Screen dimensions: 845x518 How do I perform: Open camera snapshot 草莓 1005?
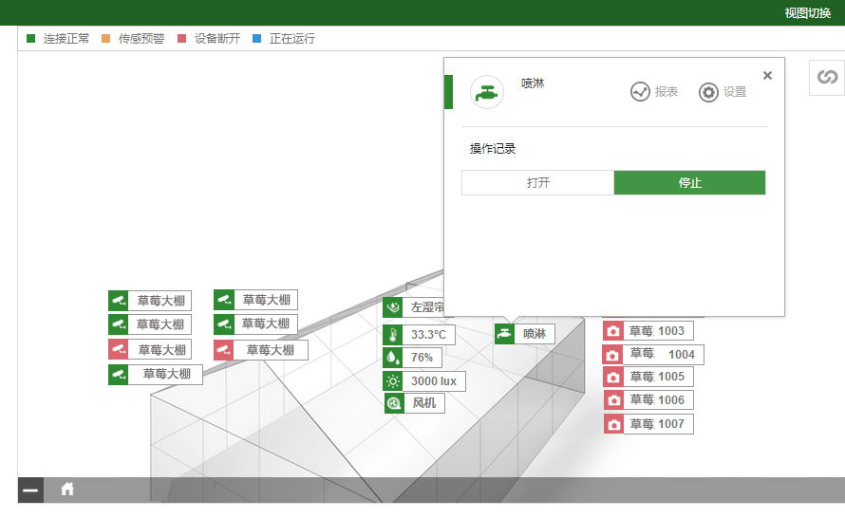tap(648, 377)
